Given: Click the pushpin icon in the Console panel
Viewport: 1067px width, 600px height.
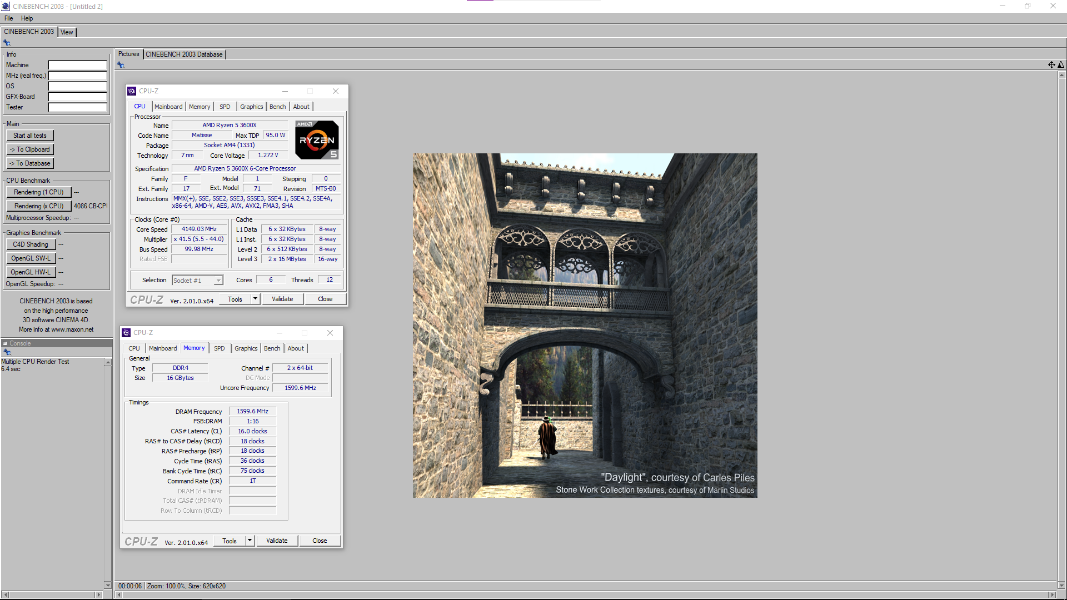Looking at the screenshot, I should [x=7, y=352].
